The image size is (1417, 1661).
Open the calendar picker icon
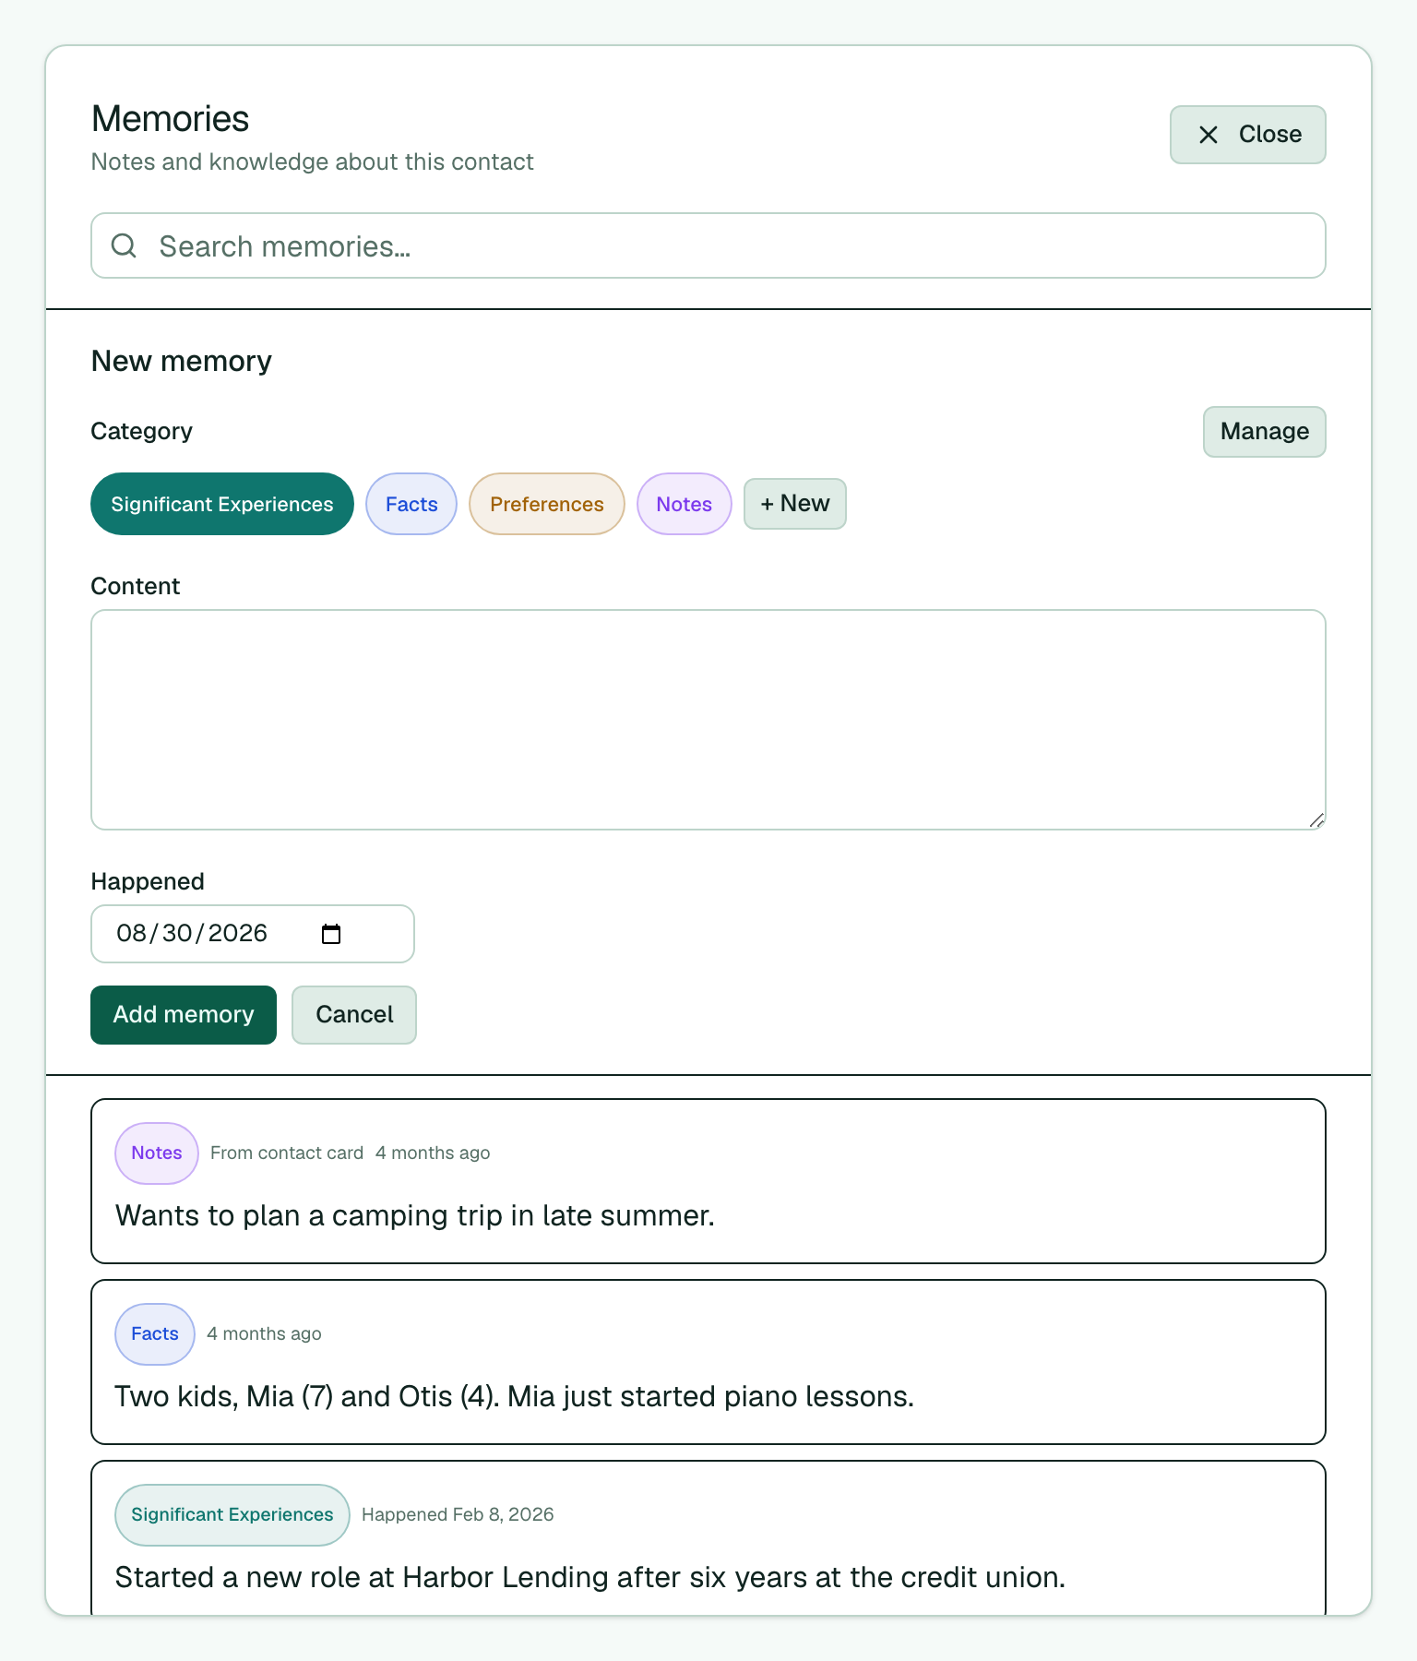(331, 934)
